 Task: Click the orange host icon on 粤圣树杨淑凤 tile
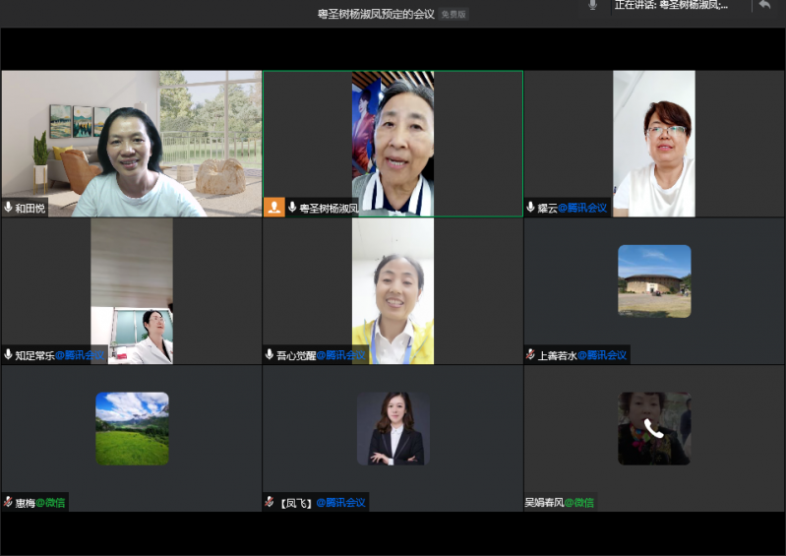tap(274, 208)
